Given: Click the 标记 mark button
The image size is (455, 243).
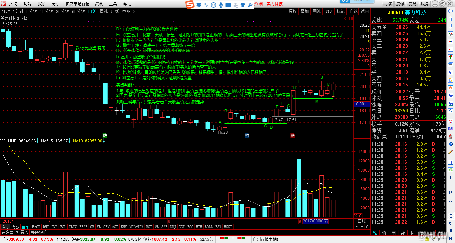Looking at the screenshot, I should 341,11.
